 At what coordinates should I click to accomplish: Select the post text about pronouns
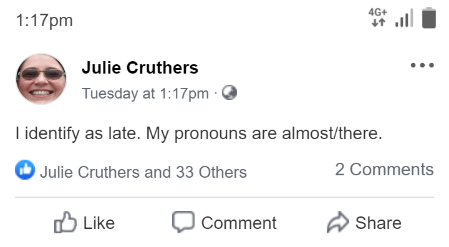(x=199, y=133)
